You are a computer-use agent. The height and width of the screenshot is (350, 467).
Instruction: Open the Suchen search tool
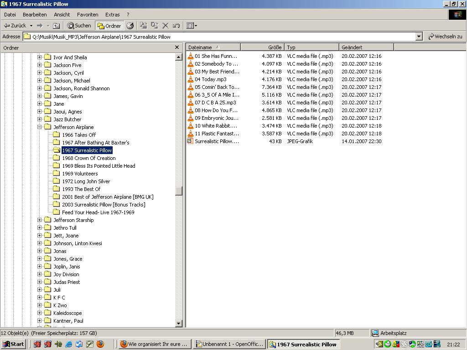click(79, 26)
